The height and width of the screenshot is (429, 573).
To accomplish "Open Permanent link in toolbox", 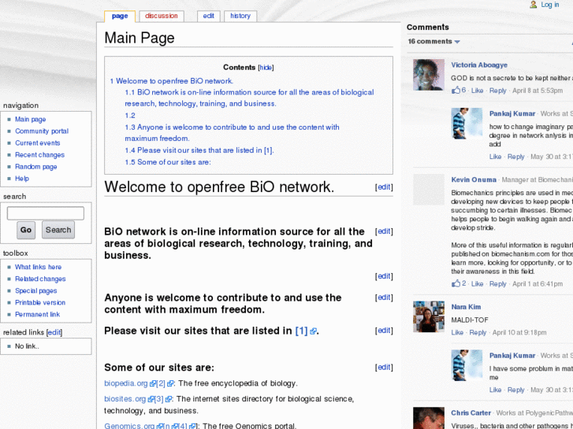I will (x=37, y=314).
